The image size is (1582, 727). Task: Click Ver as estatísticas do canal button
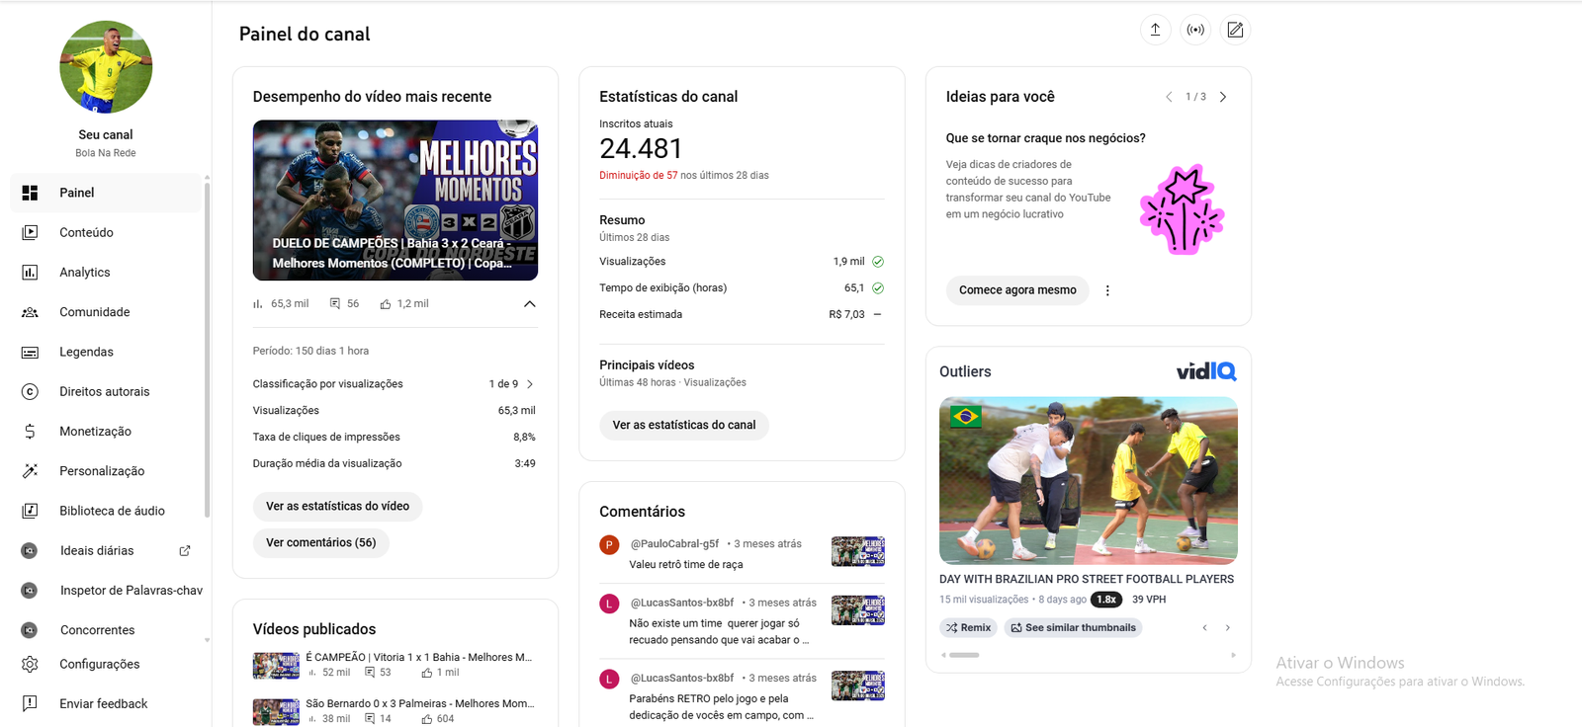[x=684, y=425]
